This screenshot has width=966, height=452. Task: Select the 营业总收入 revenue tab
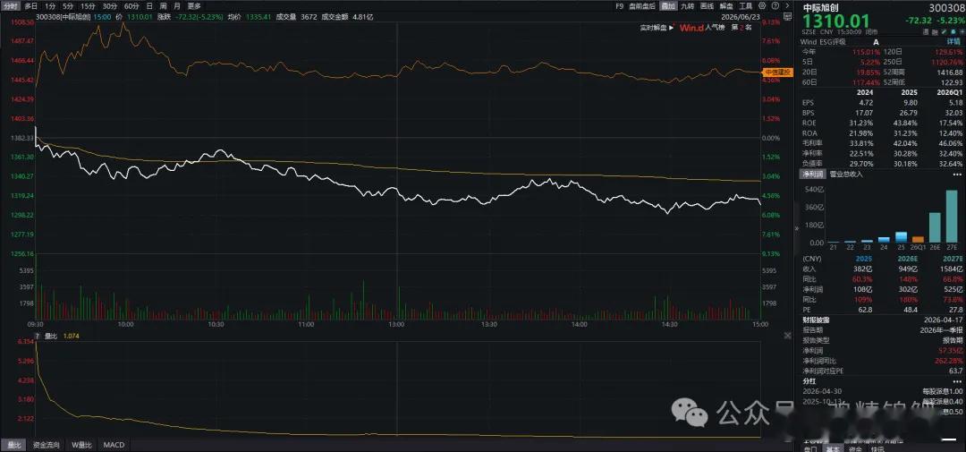coord(846,175)
